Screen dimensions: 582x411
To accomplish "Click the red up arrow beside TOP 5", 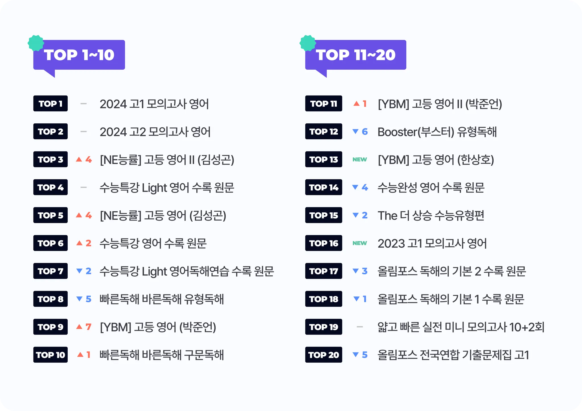I will pos(79,215).
